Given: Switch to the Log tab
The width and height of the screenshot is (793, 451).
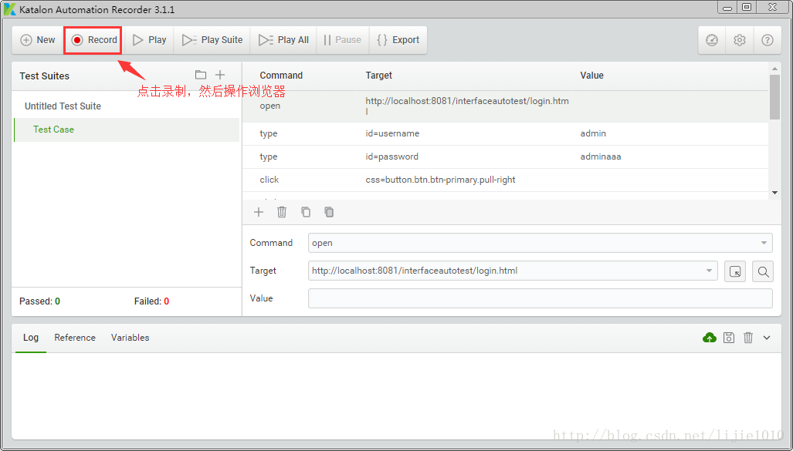Looking at the screenshot, I should [31, 338].
